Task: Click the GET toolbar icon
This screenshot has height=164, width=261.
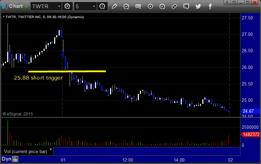Action: (138, 6)
